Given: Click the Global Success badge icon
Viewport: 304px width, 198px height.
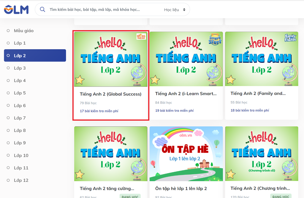Looking at the screenshot, I should pyautogui.click(x=141, y=36).
